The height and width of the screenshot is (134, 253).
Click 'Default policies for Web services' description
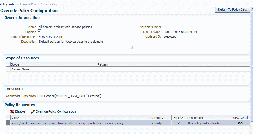pos(71,42)
